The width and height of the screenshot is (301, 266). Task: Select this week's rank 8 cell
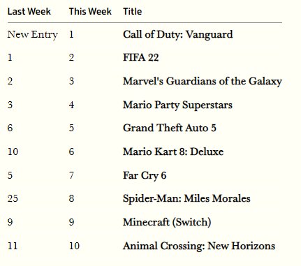pos(71,198)
